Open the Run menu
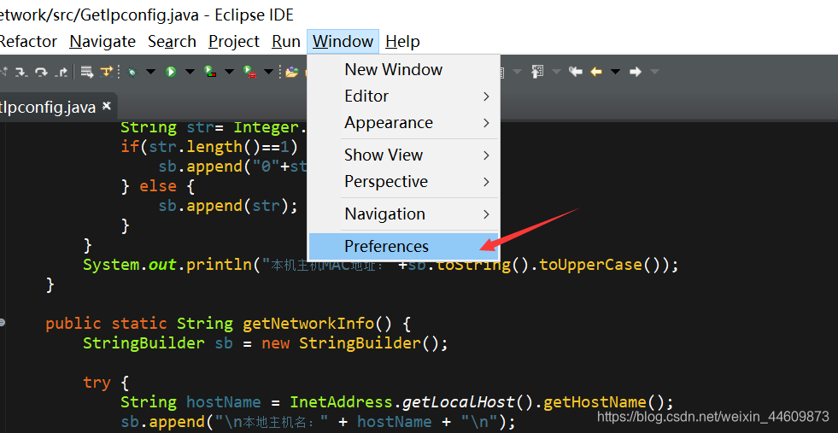Image resolution: width=838 pixels, height=433 pixels. (286, 41)
